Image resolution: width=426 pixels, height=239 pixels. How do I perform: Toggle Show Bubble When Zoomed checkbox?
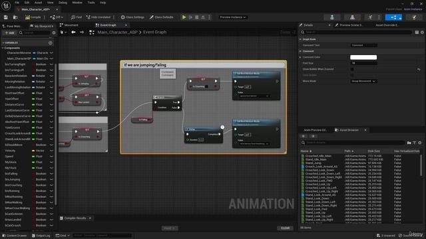352,69
